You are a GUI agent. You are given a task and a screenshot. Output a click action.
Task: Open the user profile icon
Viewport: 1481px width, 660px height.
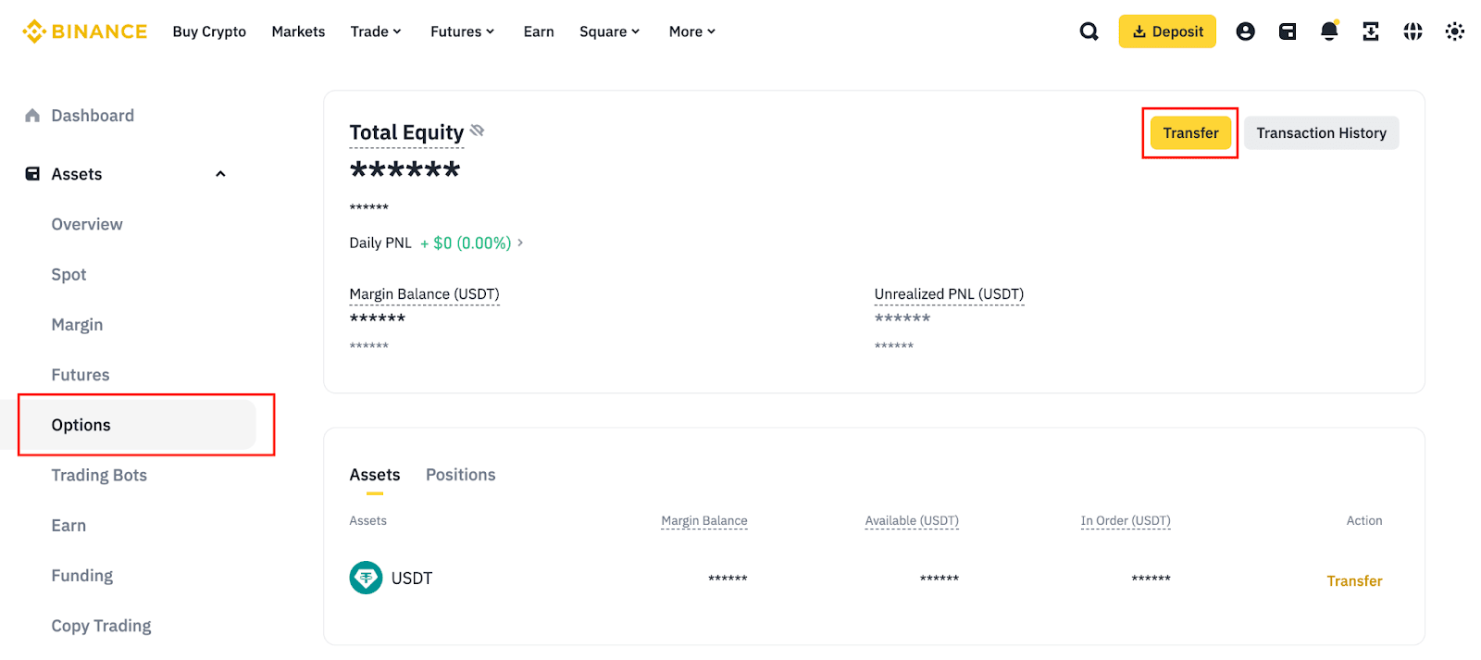1246,31
